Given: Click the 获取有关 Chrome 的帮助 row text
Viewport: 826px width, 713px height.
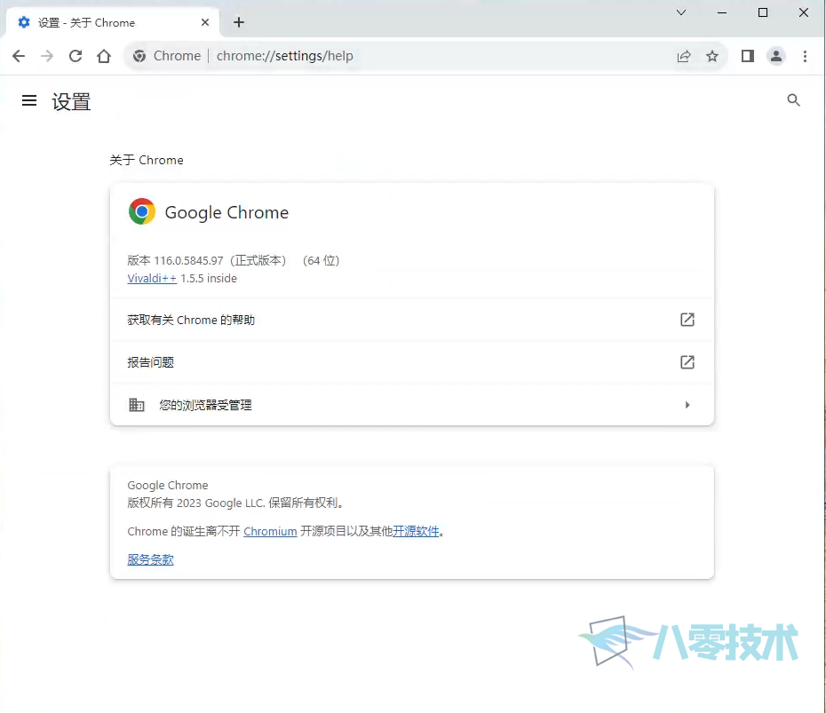Looking at the screenshot, I should click(191, 321).
